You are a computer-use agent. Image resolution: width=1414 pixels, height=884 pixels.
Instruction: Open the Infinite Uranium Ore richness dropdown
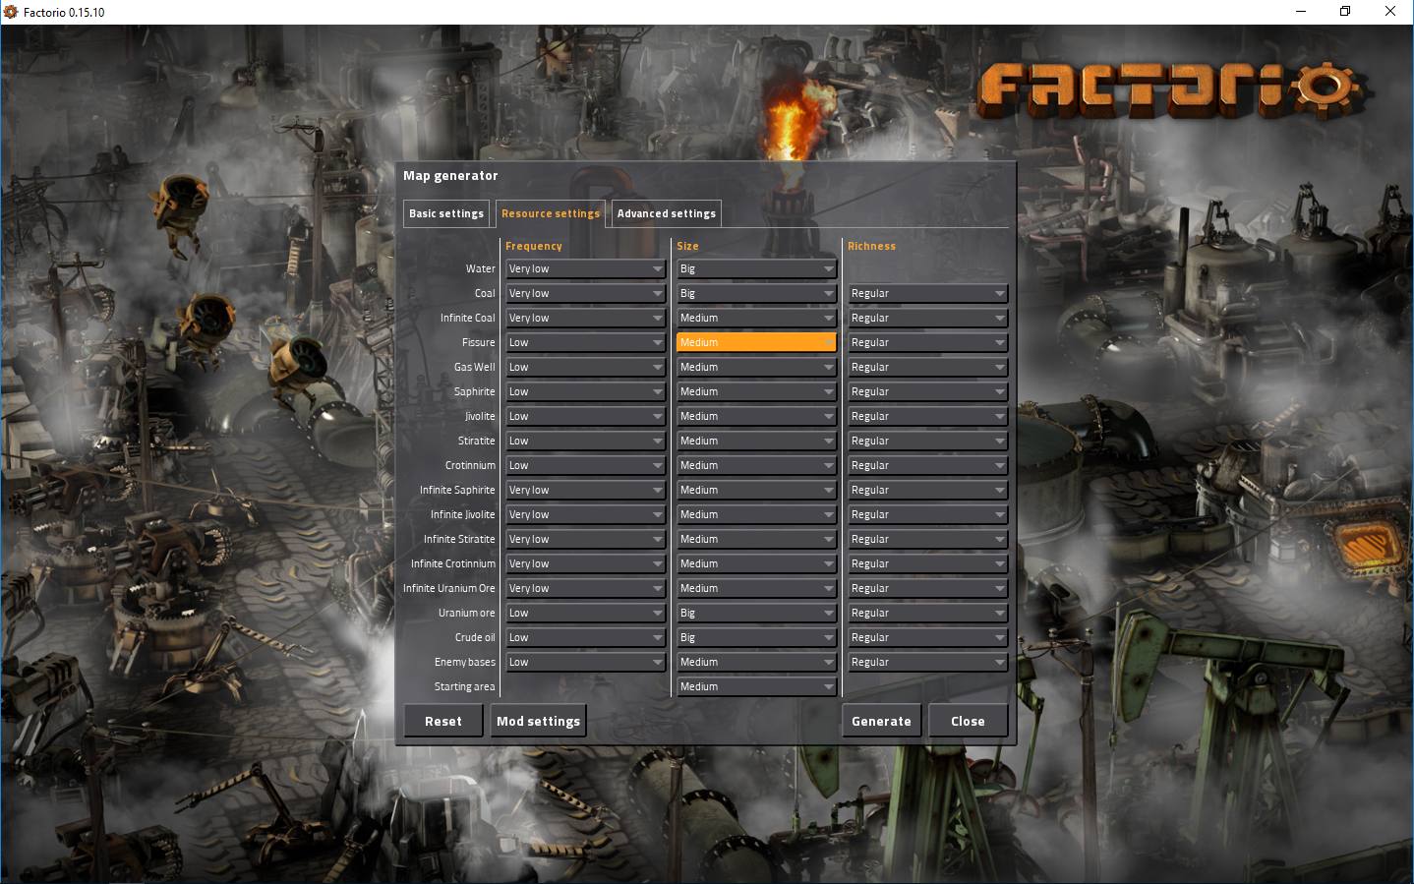click(x=928, y=588)
